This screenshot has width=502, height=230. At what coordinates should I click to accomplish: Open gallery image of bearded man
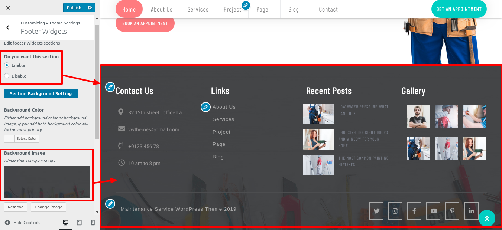click(418, 116)
